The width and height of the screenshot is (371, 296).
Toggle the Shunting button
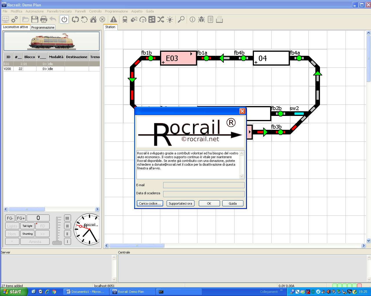28,234
